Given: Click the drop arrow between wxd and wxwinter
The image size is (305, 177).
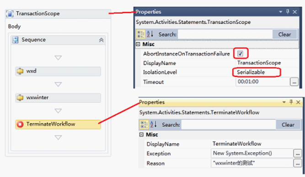Looking at the screenshot, I should tap(58, 84).
